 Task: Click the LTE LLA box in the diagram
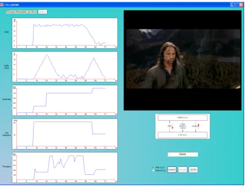click(x=183, y=135)
